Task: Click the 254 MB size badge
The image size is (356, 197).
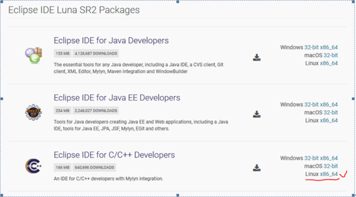Action: (63, 111)
